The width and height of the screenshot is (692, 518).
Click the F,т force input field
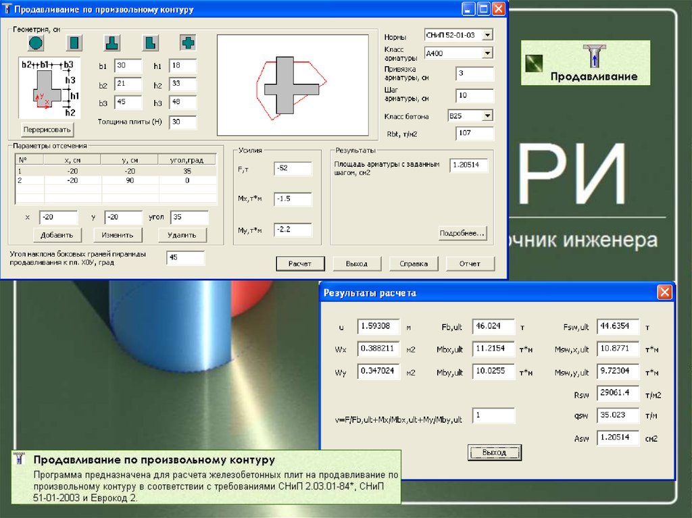click(293, 169)
